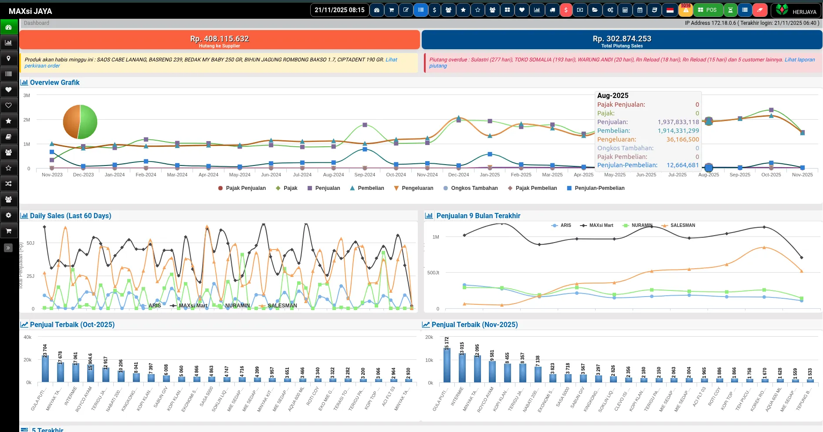Click the red eraser icon near HERIJAYA

pos(760,10)
